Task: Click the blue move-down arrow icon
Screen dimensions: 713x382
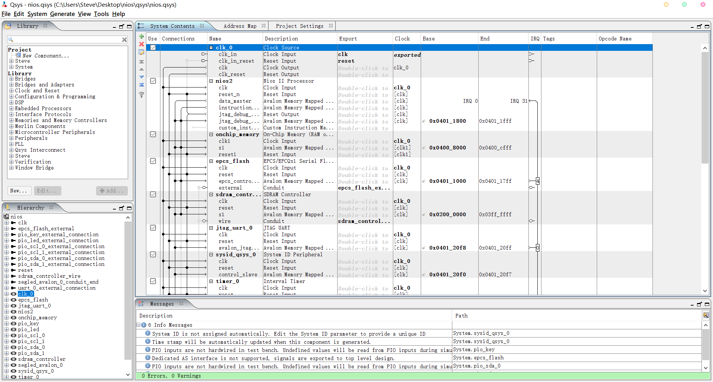Action: pyautogui.click(x=141, y=77)
